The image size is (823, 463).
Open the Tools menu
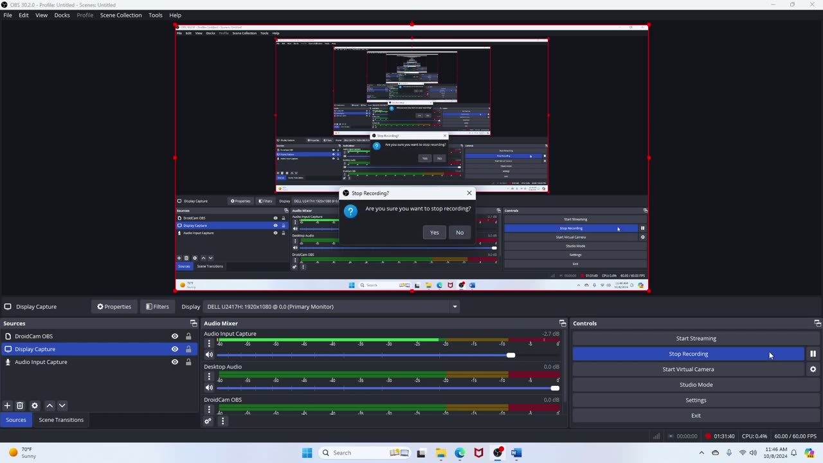pos(156,15)
